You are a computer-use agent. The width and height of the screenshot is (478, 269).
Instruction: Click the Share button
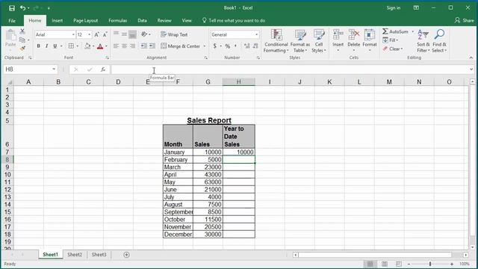click(465, 20)
